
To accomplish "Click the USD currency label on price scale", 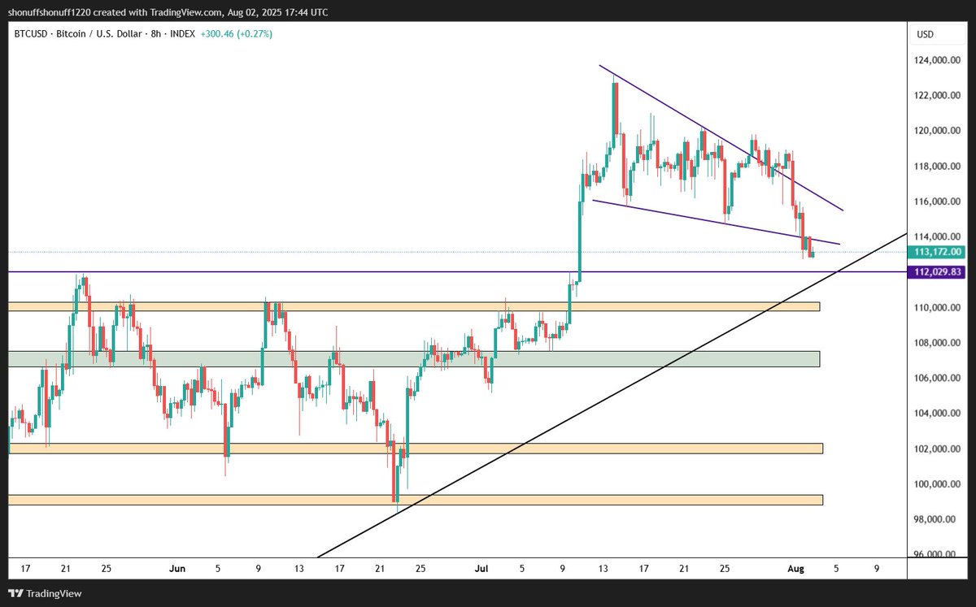I will [x=926, y=34].
